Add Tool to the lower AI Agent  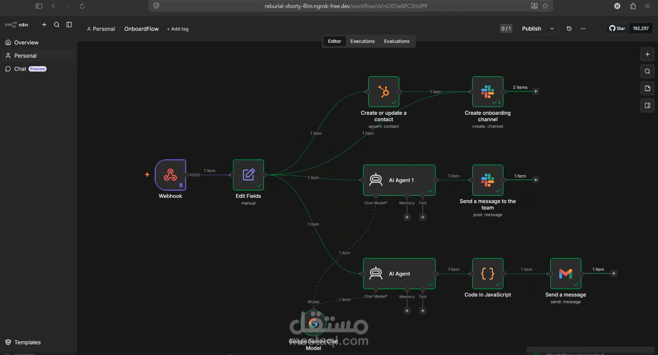pyautogui.click(x=423, y=311)
